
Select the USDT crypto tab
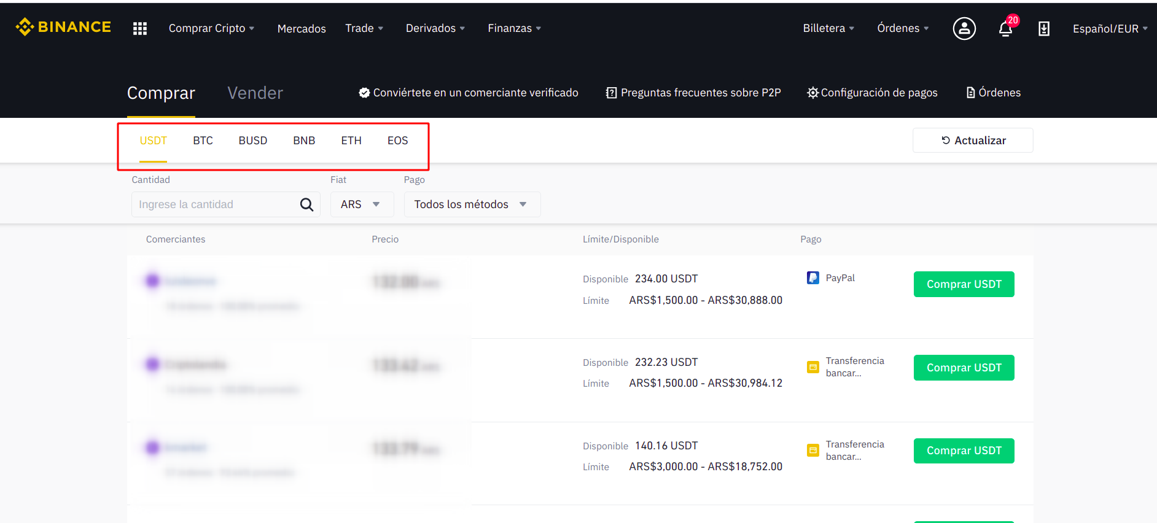(154, 141)
